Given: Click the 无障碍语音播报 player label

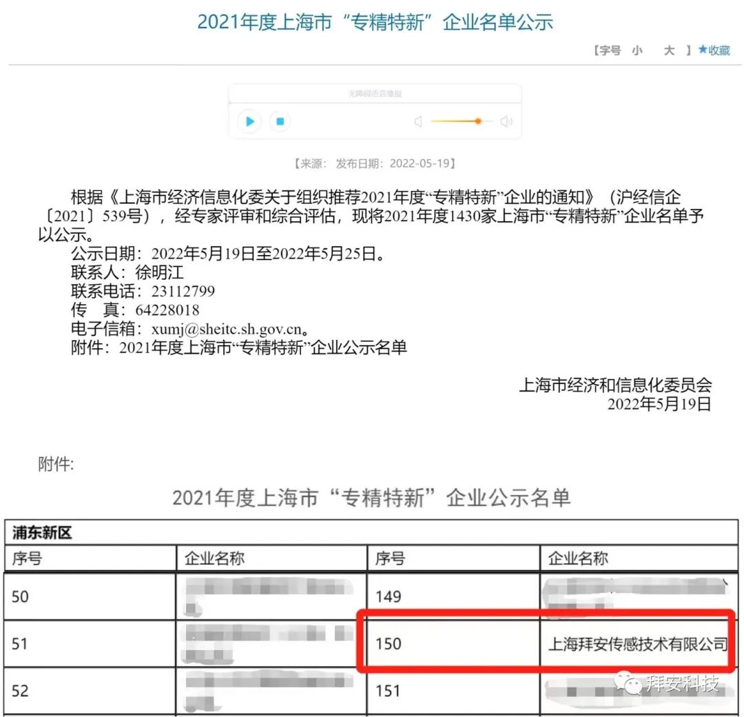Looking at the screenshot, I should coord(375,94).
